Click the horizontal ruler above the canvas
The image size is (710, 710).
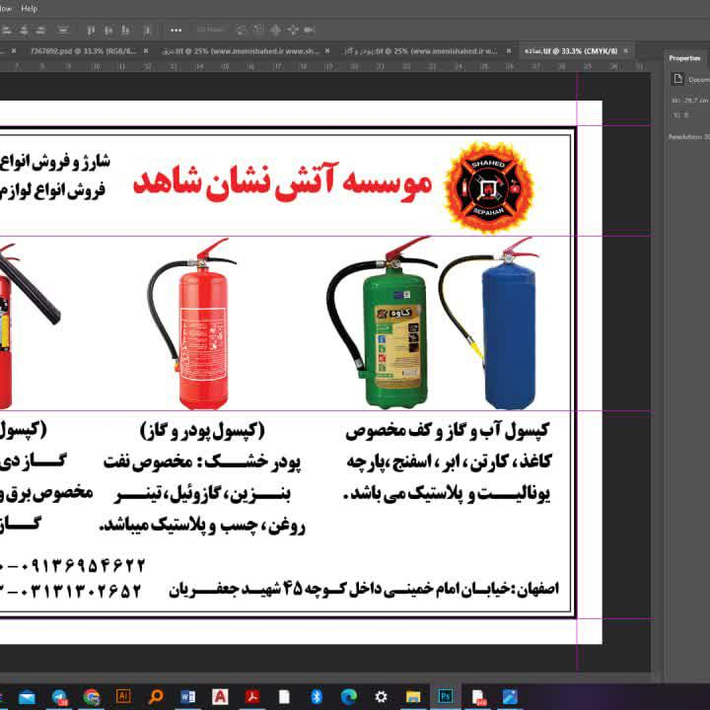coord(325,67)
